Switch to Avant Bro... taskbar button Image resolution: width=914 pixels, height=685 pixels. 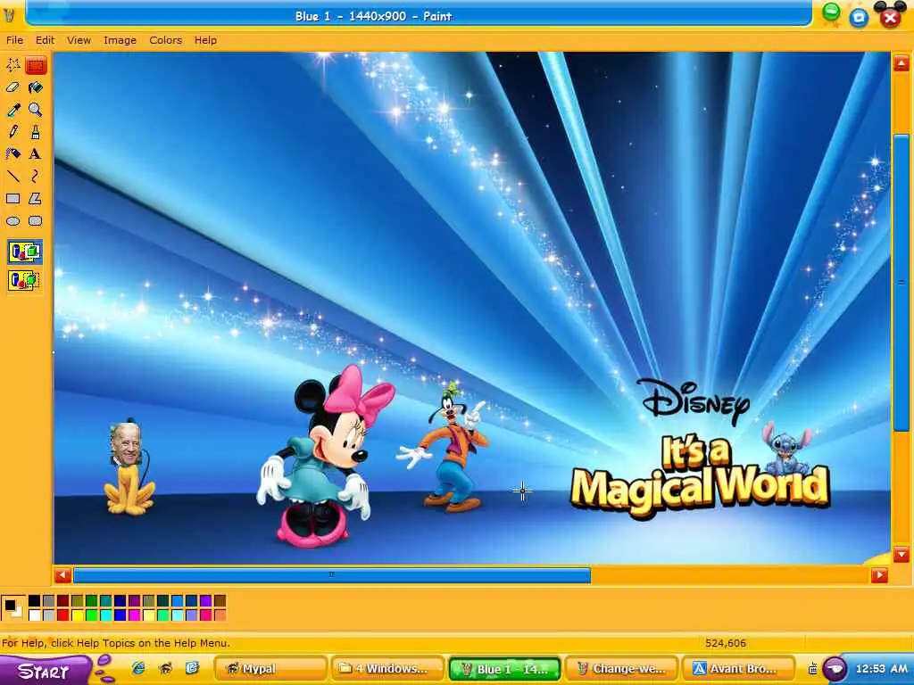(x=738, y=669)
